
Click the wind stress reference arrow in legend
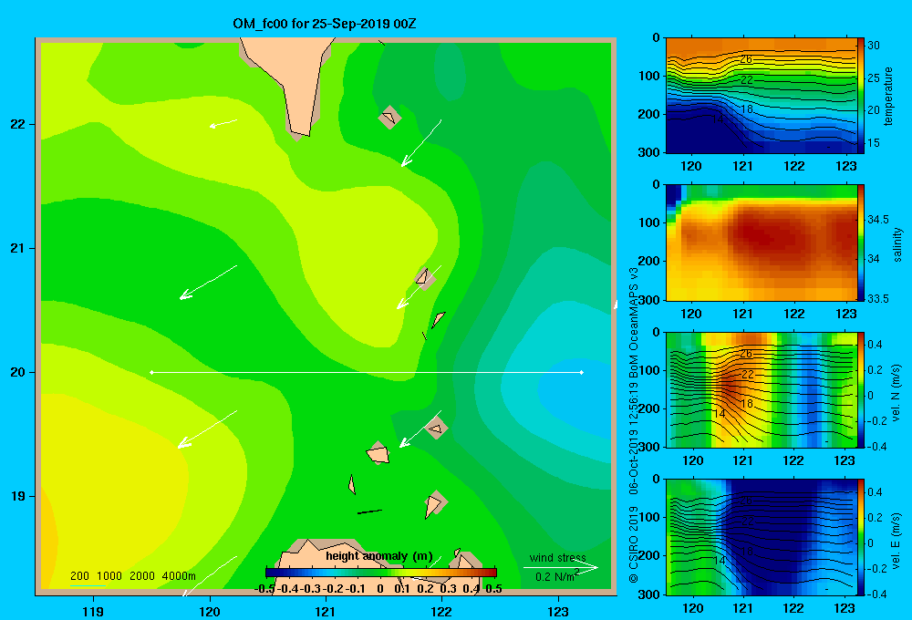[561, 568]
